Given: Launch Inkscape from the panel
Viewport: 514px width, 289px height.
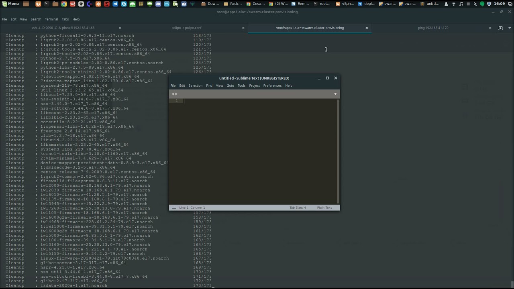Looking at the screenshot, I should coord(81,4).
